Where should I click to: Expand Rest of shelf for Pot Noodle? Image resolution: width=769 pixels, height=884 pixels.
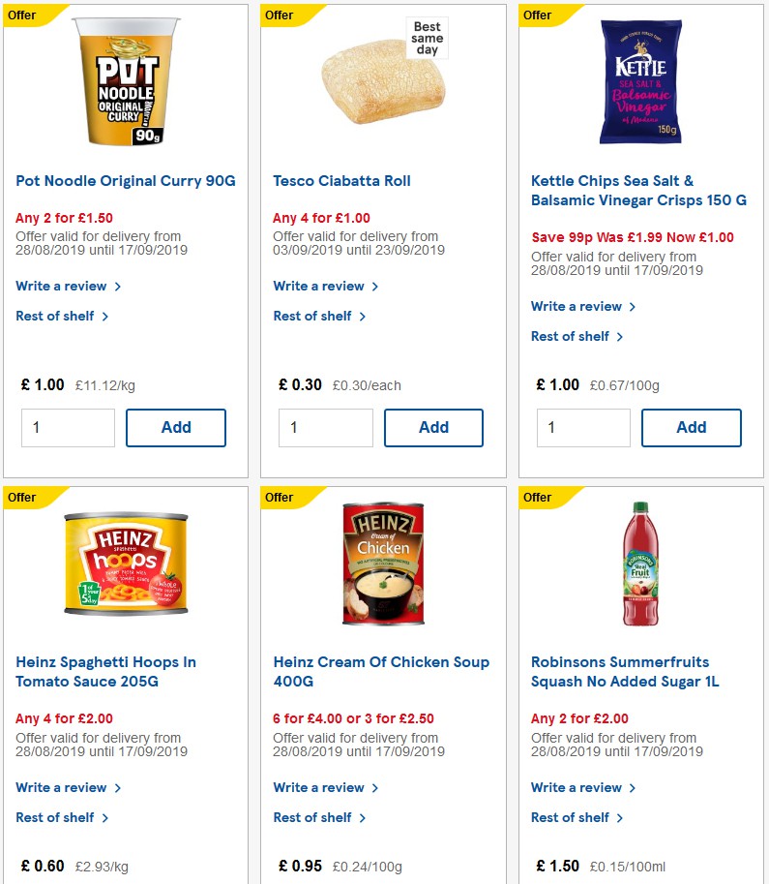click(56, 316)
